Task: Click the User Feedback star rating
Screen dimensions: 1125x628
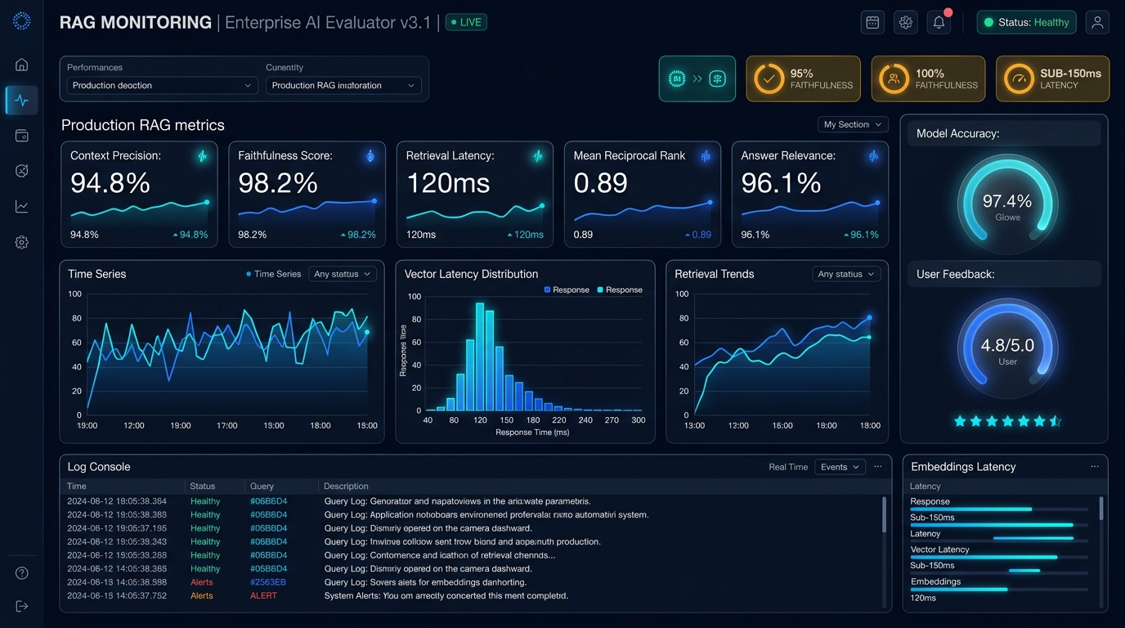Action: 1007,421
